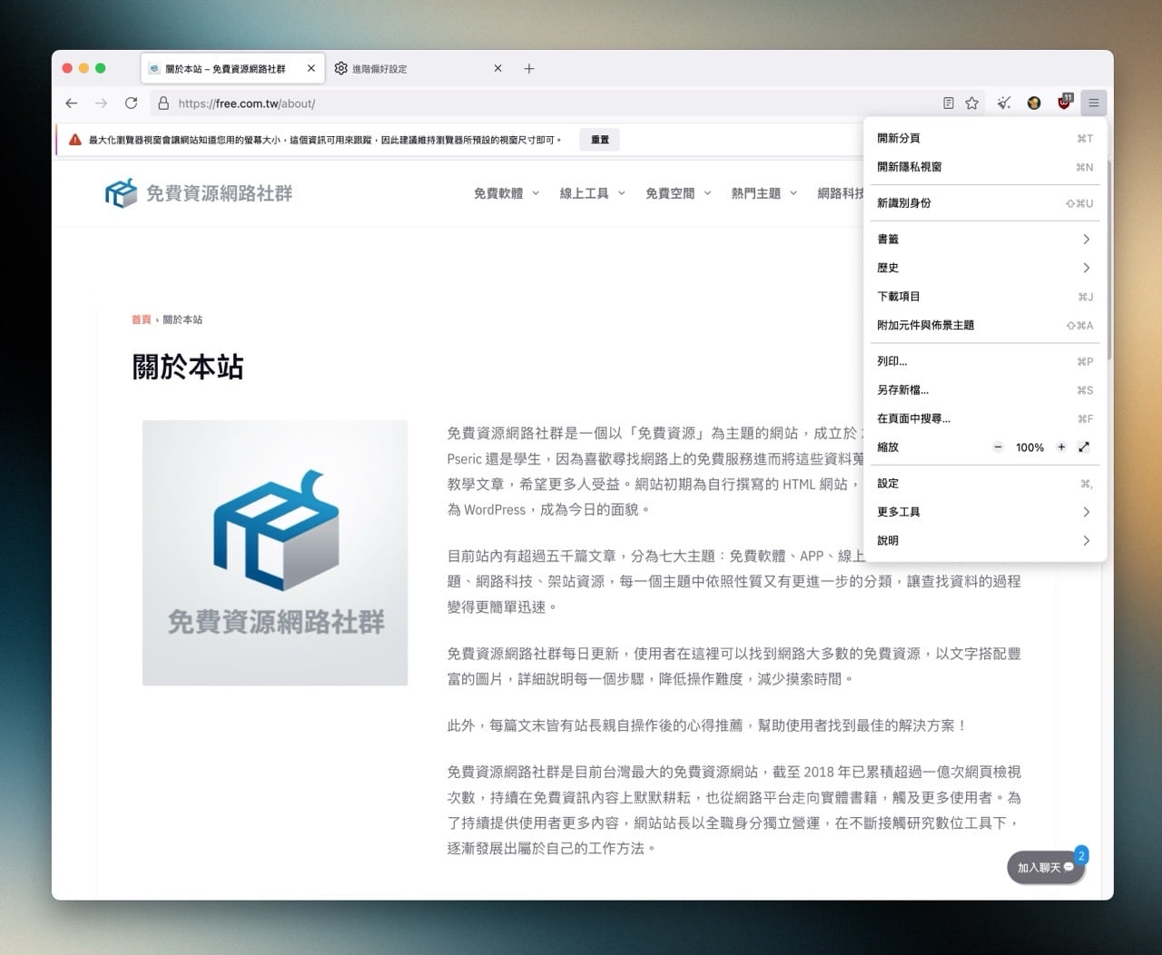Select 列印… in the menu
Image resolution: width=1162 pixels, height=955 pixels.
tap(985, 361)
